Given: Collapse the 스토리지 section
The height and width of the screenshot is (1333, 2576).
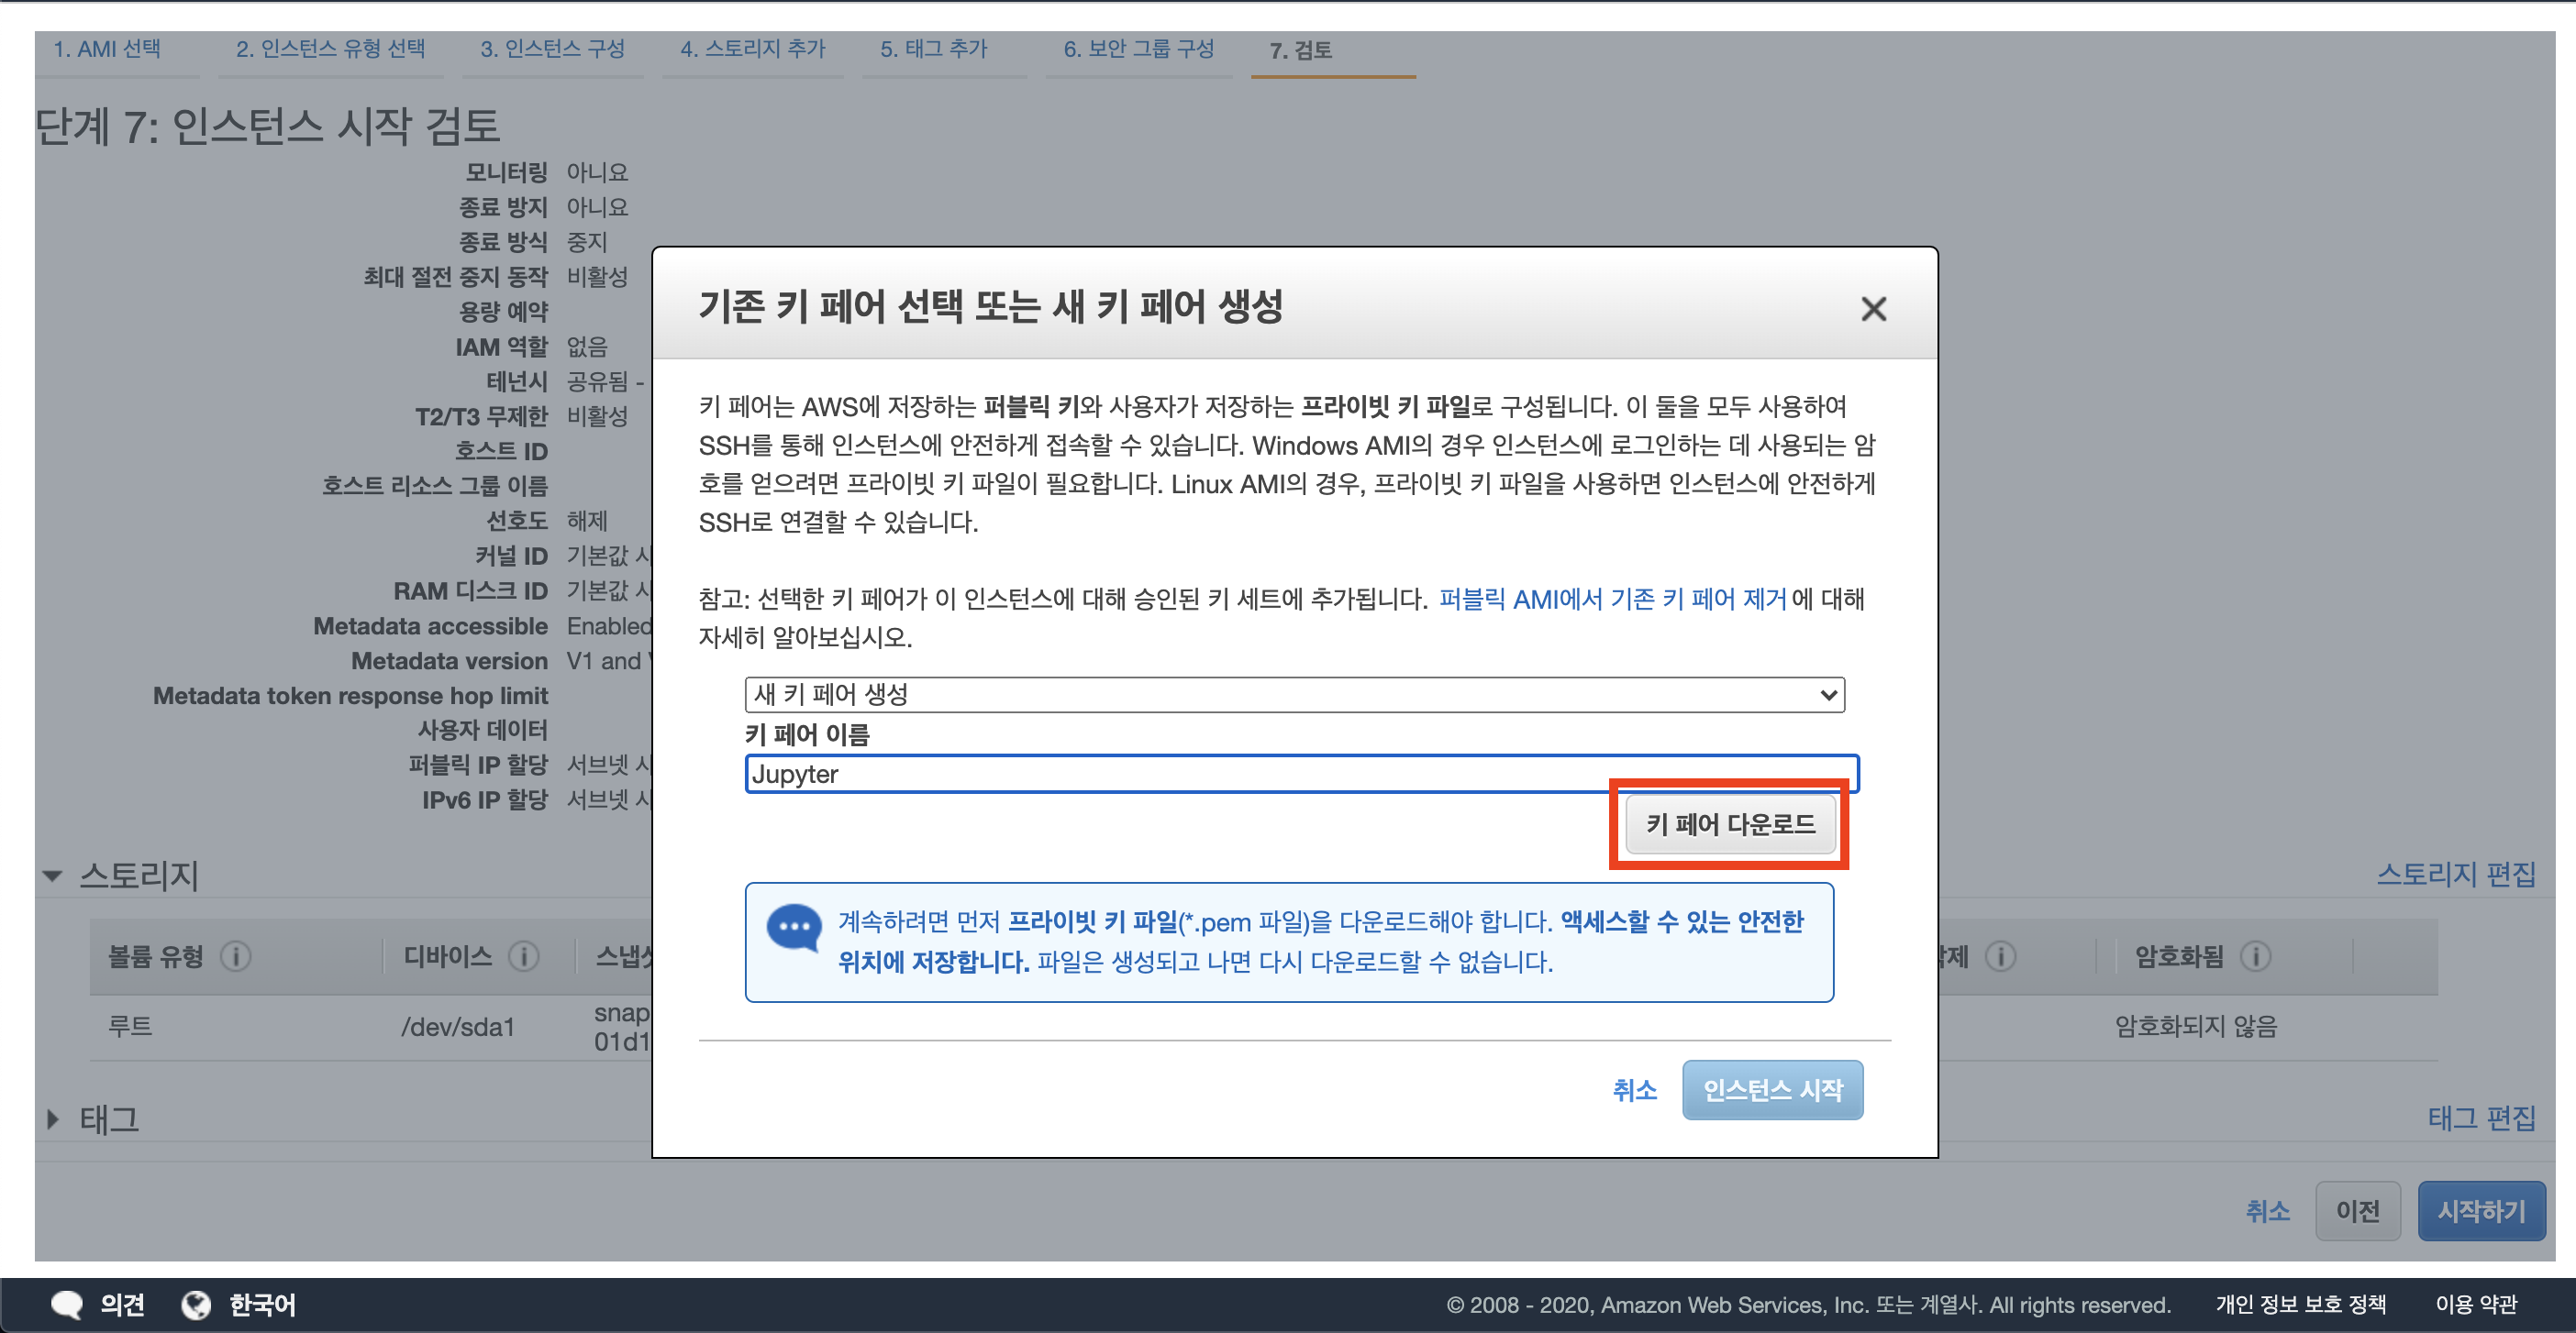Looking at the screenshot, I should pyautogui.click(x=53, y=876).
